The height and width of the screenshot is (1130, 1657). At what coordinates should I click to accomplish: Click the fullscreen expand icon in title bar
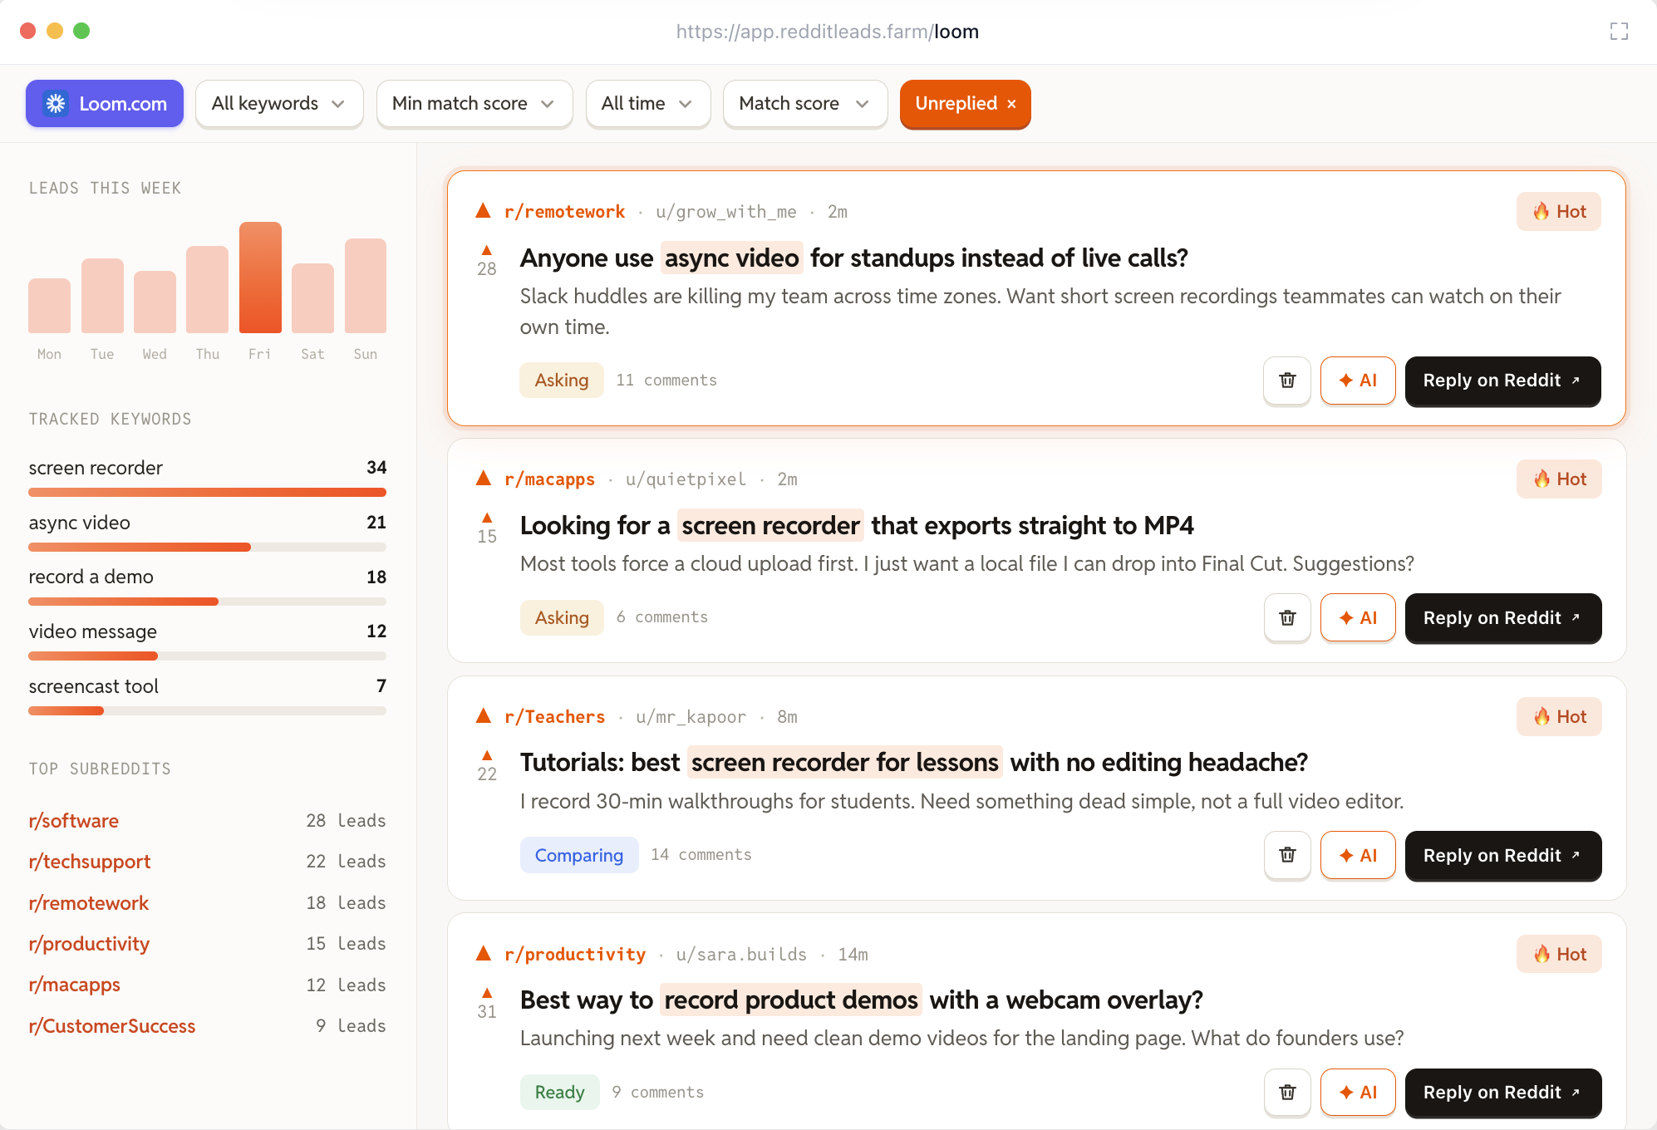tap(1619, 32)
